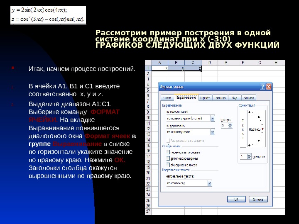Image resolution: width=299 pixels, height=224 pixels.
Task: Click the vertical Текст orientation box
Action: 243,129
